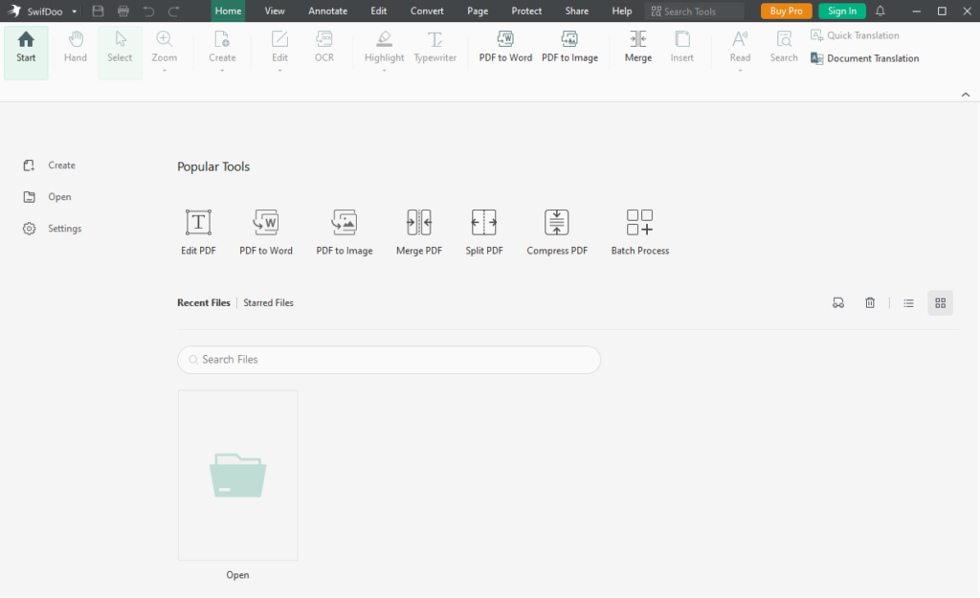980x598 pixels.
Task: Switch recent files to grid view
Action: pos(940,303)
